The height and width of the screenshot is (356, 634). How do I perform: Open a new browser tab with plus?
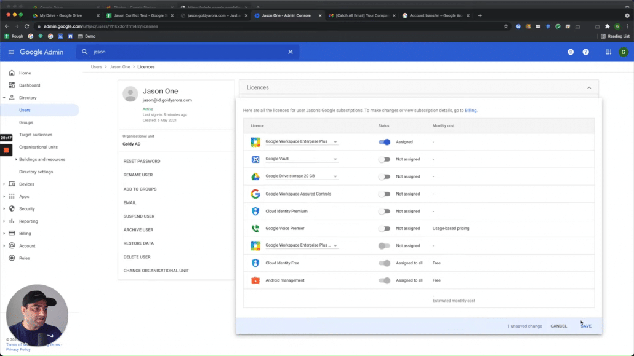pos(480,15)
